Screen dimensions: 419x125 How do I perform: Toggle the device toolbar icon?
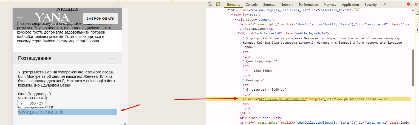(x=218, y=4)
